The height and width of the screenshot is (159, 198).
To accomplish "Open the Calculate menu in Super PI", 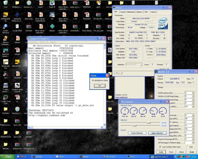I will [x=33, y=42].
